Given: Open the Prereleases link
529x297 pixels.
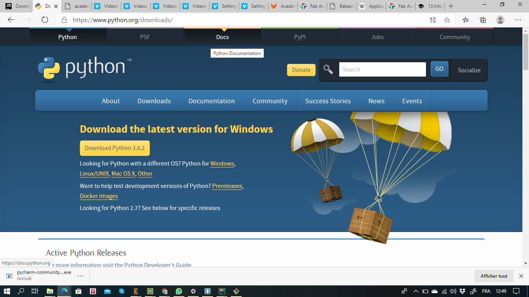Looking at the screenshot, I should [x=227, y=186].
